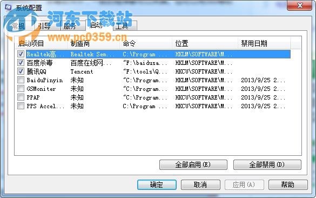Enable the GSMoniter startup checkbox

point(21,89)
